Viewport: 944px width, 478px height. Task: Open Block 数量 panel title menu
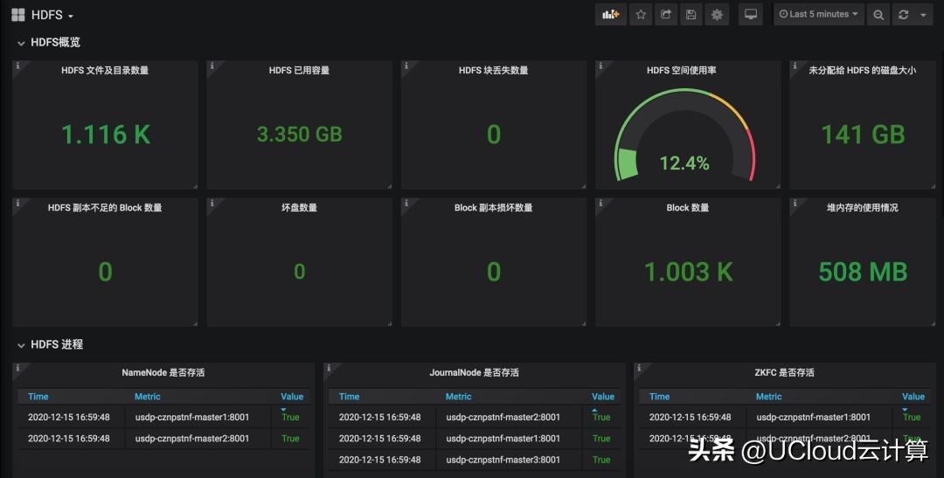pyautogui.click(x=688, y=208)
